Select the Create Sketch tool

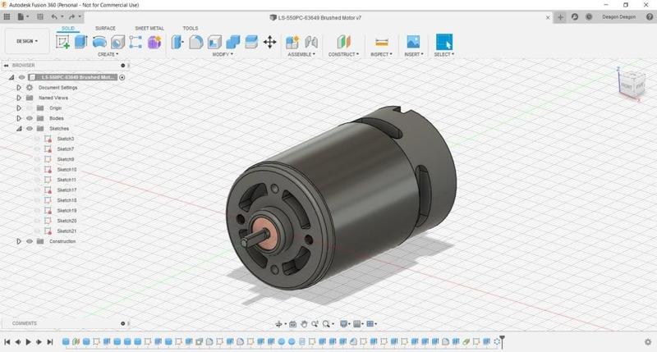pyautogui.click(x=62, y=42)
